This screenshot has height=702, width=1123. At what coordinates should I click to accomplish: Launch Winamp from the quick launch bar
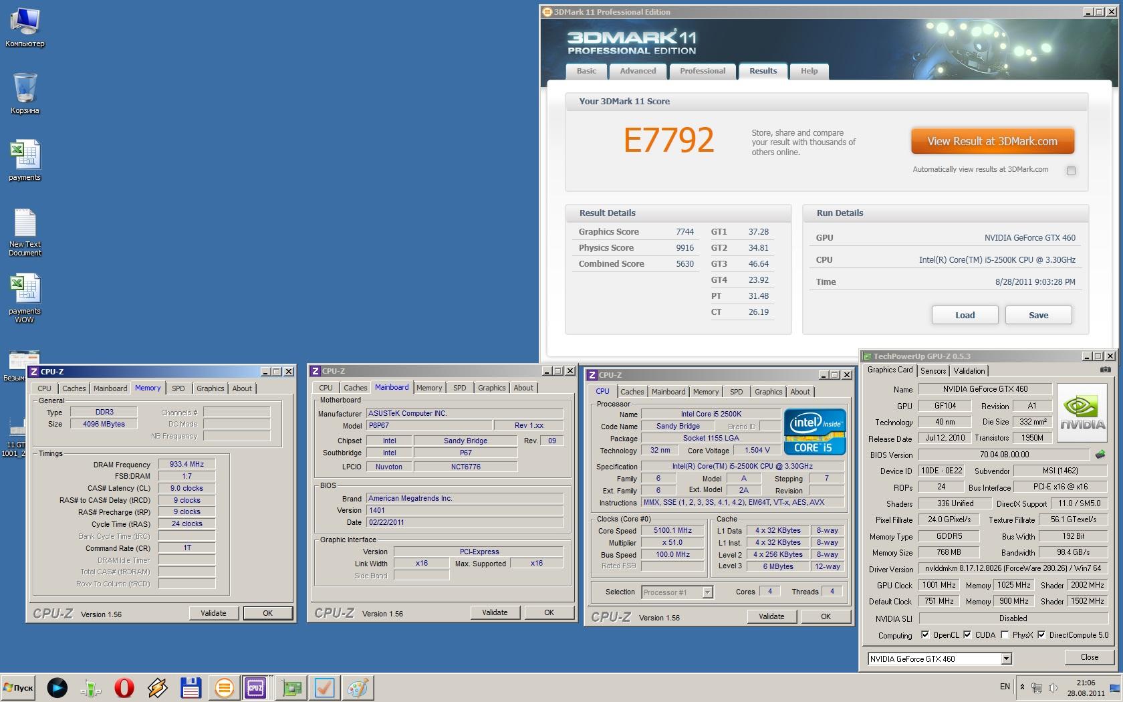pos(158,687)
